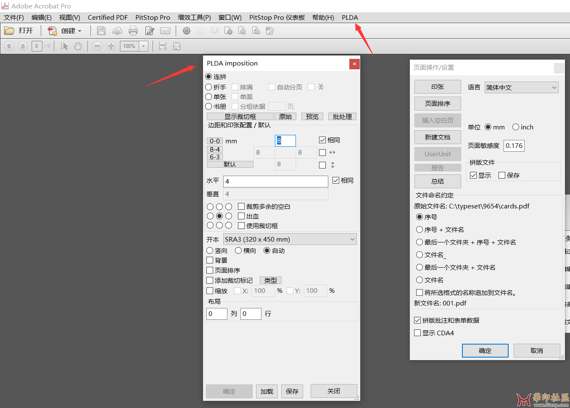Select 序号 + 文件名 naming option
Image resolution: width=570 pixels, height=408 pixels.
(420, 229)
